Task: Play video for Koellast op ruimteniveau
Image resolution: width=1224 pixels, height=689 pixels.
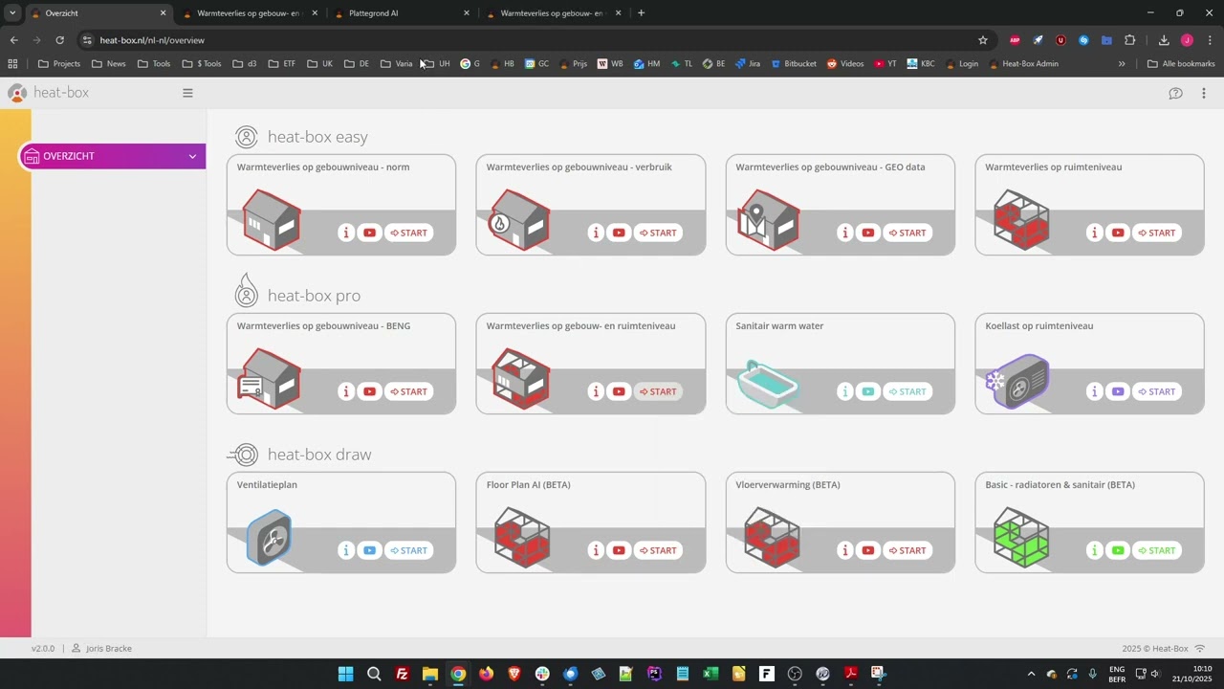Action: tap(1118, 391)
